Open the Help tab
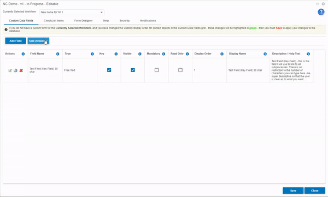Screen dimensions: 328x197 (106, 21)
